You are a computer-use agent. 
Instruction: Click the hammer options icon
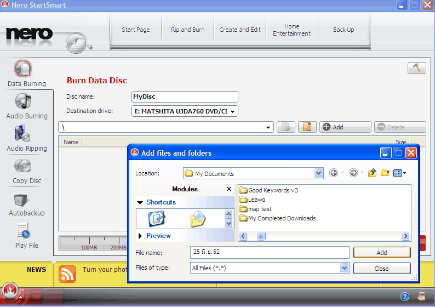(x=417, y=68)
